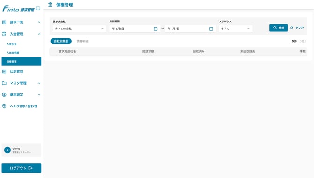The height and width of the screenshot is (178, 314).
Task: Collapse the 入金管理 menu chevron
Action: coord(39,34)
